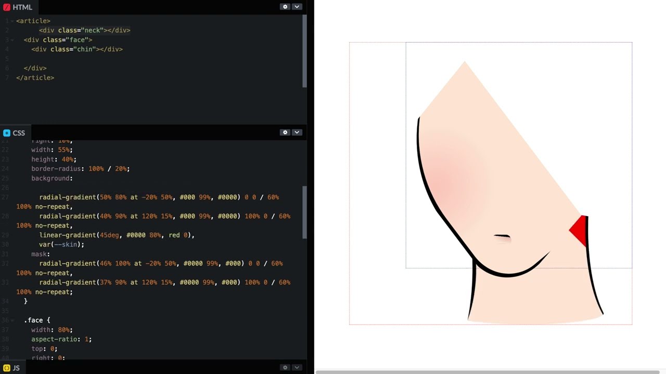Open HTML panel settings gear
Screen dimensions: 666x374
[285, 7]
